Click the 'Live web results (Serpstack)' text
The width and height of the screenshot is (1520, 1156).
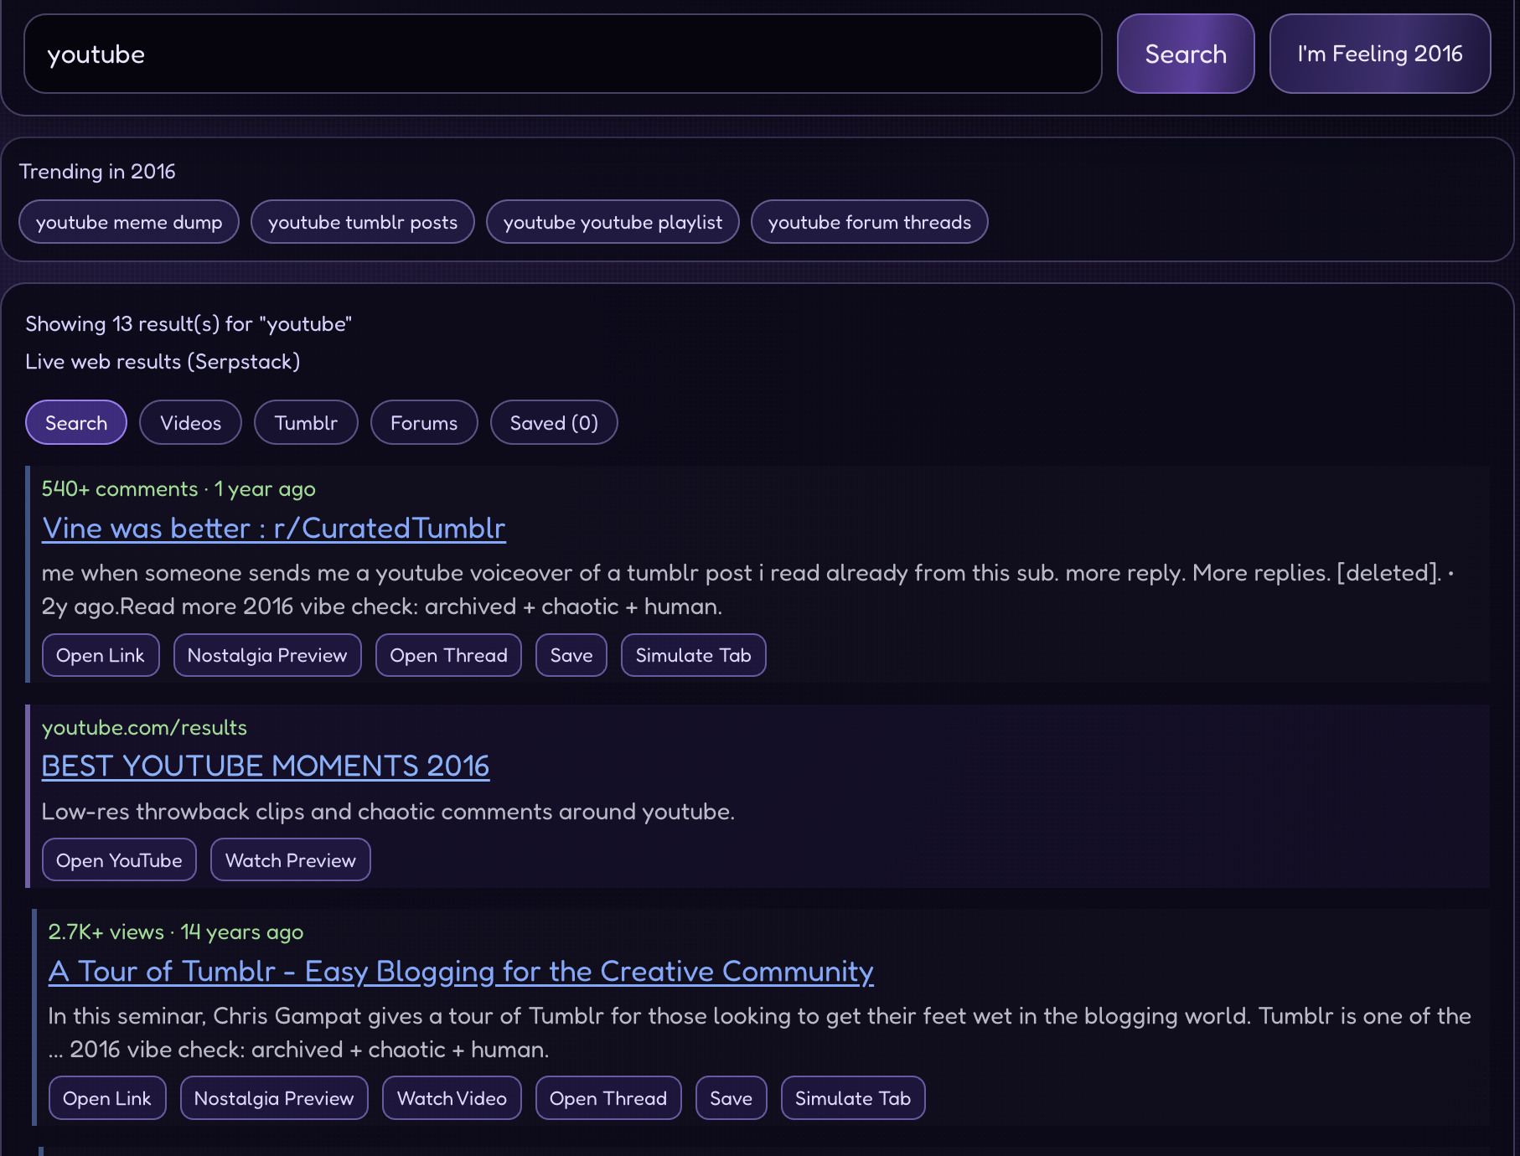[163, 362]
